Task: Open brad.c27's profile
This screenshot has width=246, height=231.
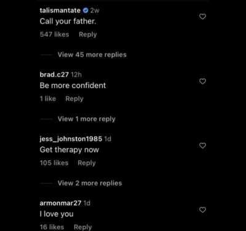Action: coord(54,75)
